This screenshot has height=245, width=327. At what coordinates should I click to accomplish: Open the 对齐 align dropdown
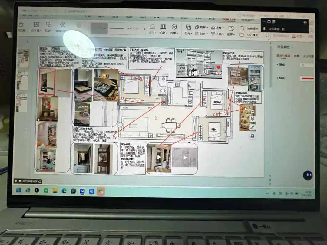point(202,34)
